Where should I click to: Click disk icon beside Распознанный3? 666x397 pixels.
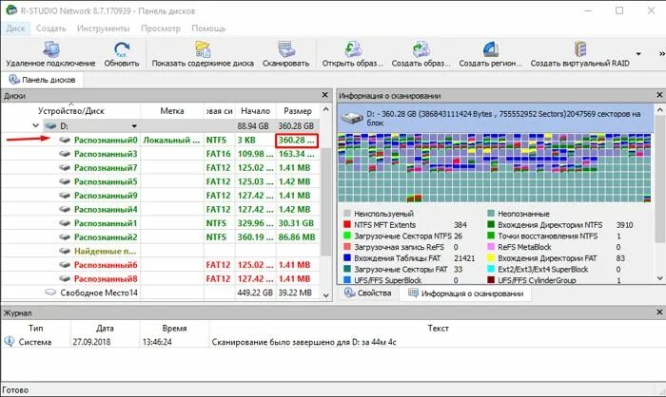(x=65, y=154)
